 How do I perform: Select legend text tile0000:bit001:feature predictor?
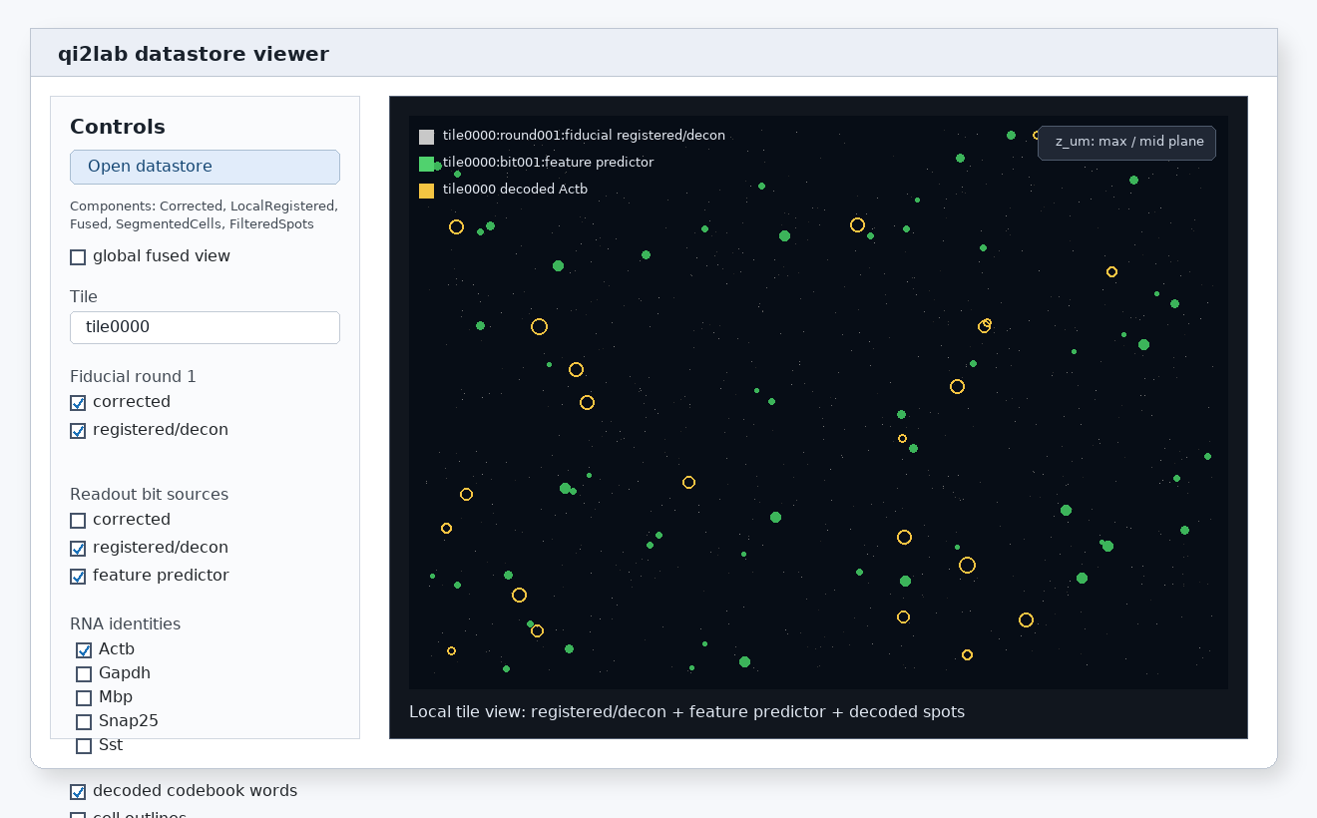click(x=548, y=163)
